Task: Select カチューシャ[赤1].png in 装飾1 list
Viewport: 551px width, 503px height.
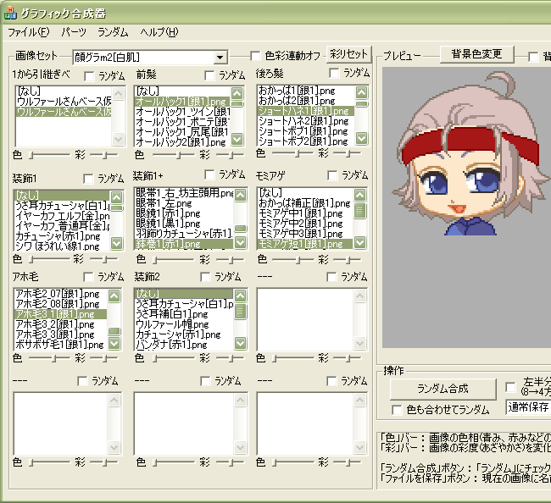Action: 62,236
